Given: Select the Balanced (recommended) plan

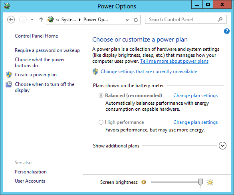Looking at the screenshot, I should tap(101, 96).
